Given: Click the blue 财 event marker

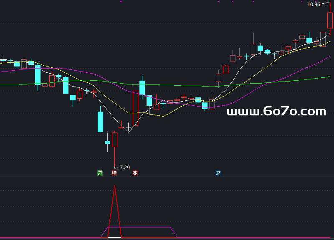Looking at the screenshot, I should [x=218, y=173].
